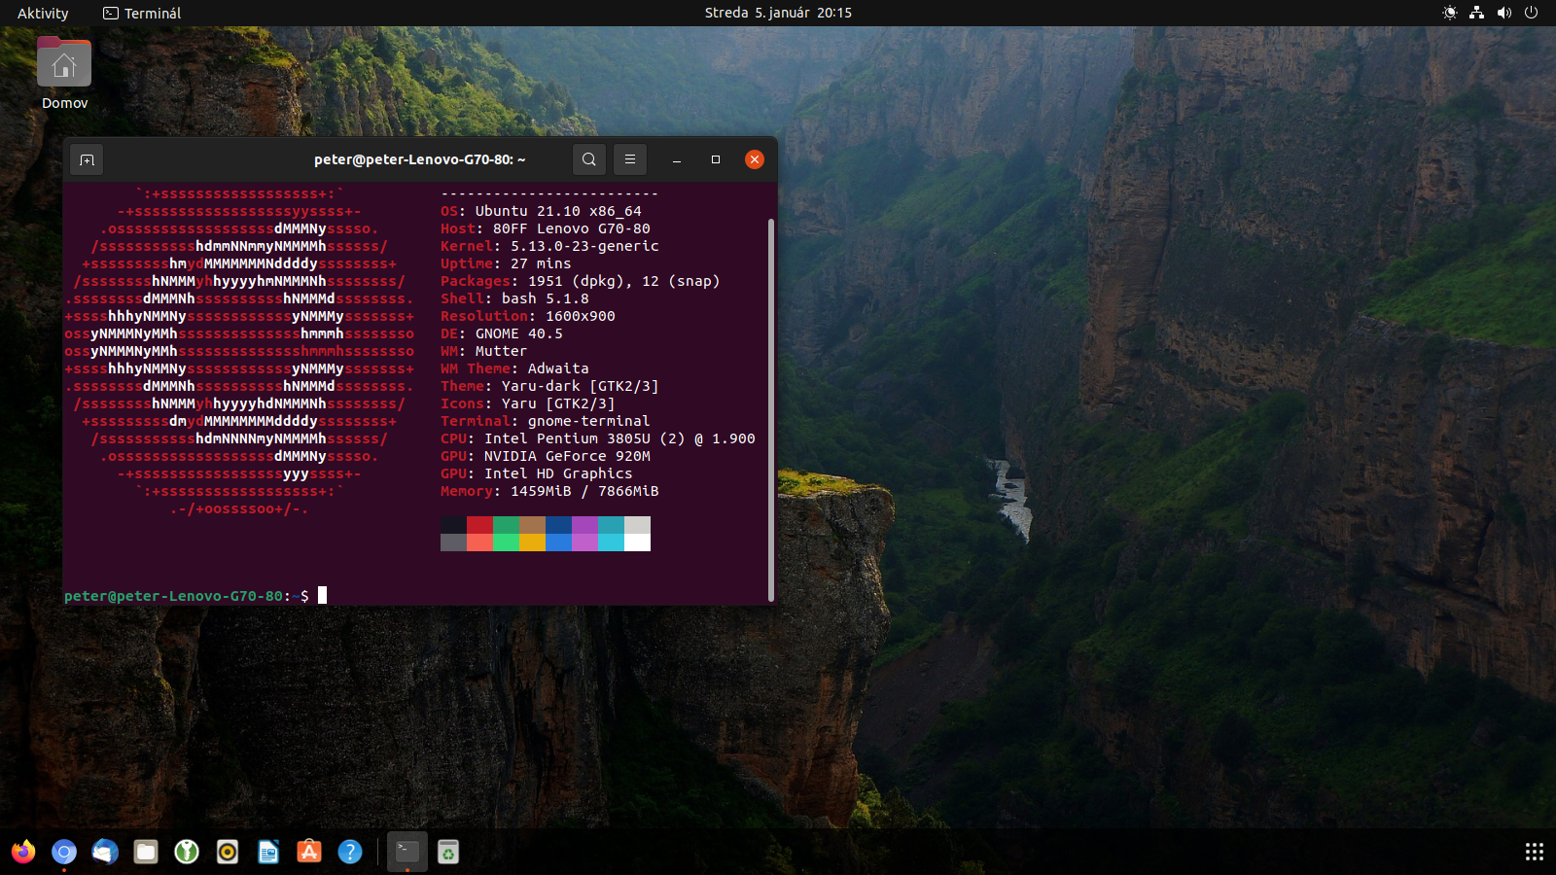Click the terminal search icon
Viewport: 1556px width, 875px height.
click(588, 159)
